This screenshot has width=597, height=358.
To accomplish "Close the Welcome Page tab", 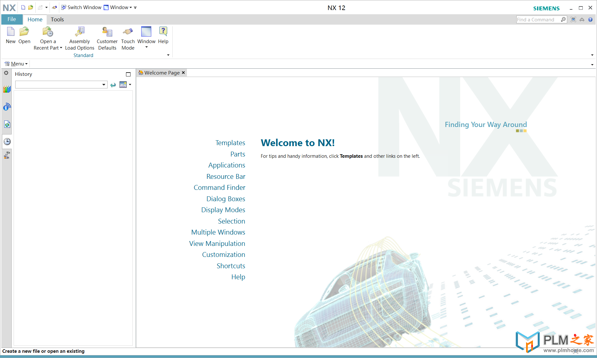I will (183, 73).
